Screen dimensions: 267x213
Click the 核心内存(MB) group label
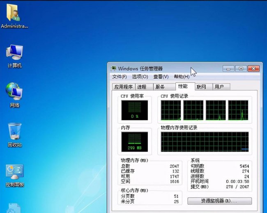(x=134, y=190)
